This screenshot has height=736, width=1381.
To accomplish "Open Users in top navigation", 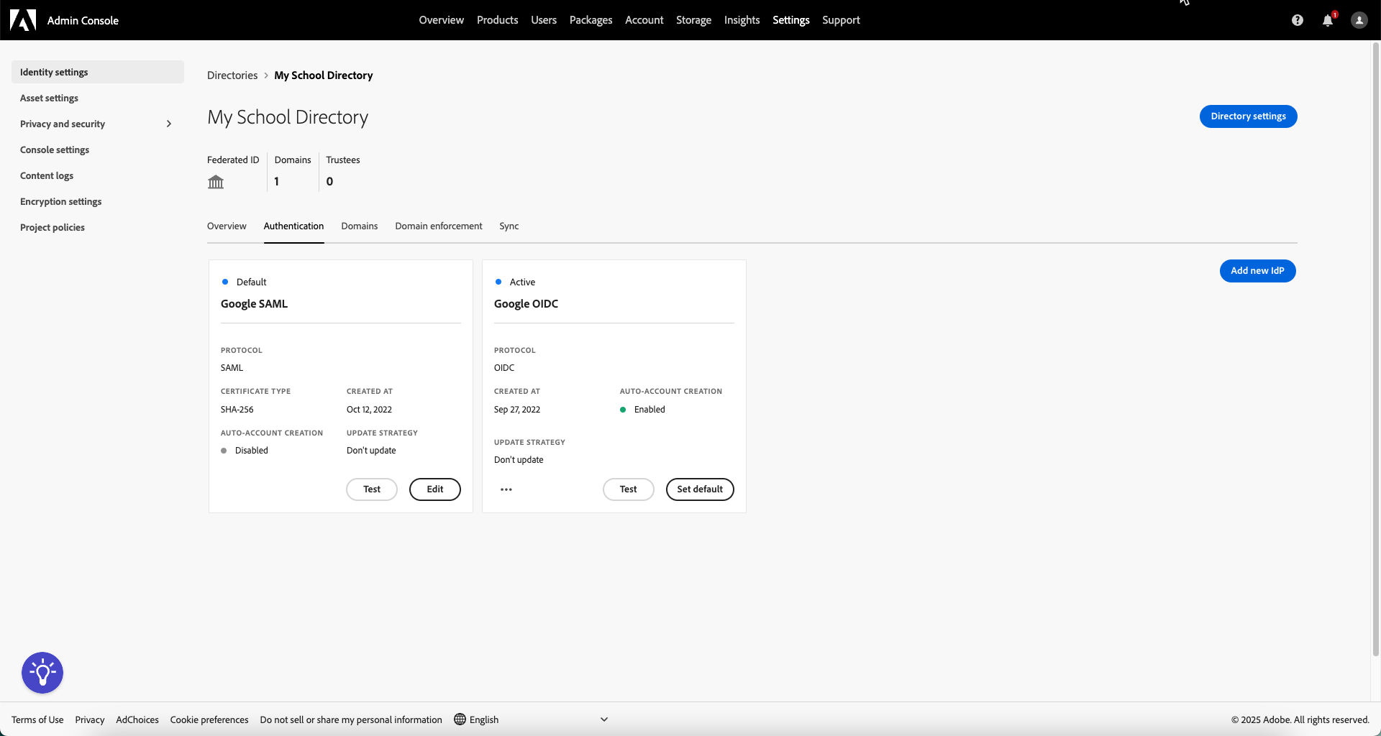I will coord(544,20).
